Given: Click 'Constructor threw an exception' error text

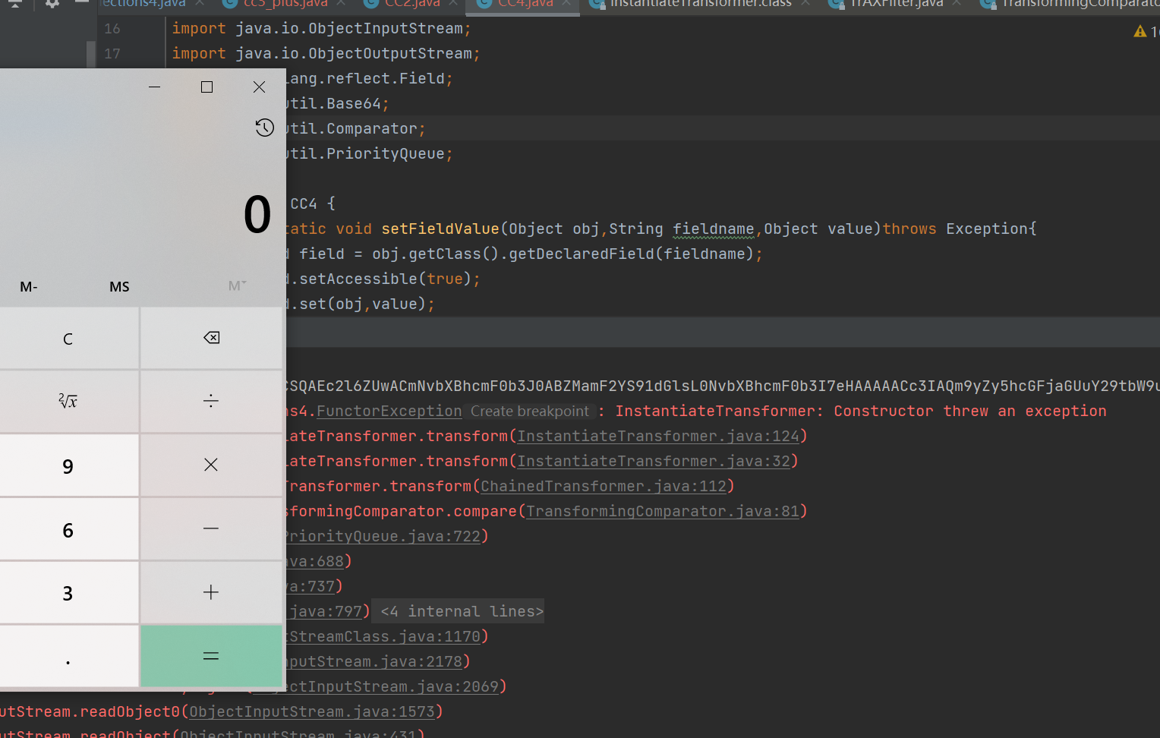Looking at the screenshot, I should [x=970, y=411].
